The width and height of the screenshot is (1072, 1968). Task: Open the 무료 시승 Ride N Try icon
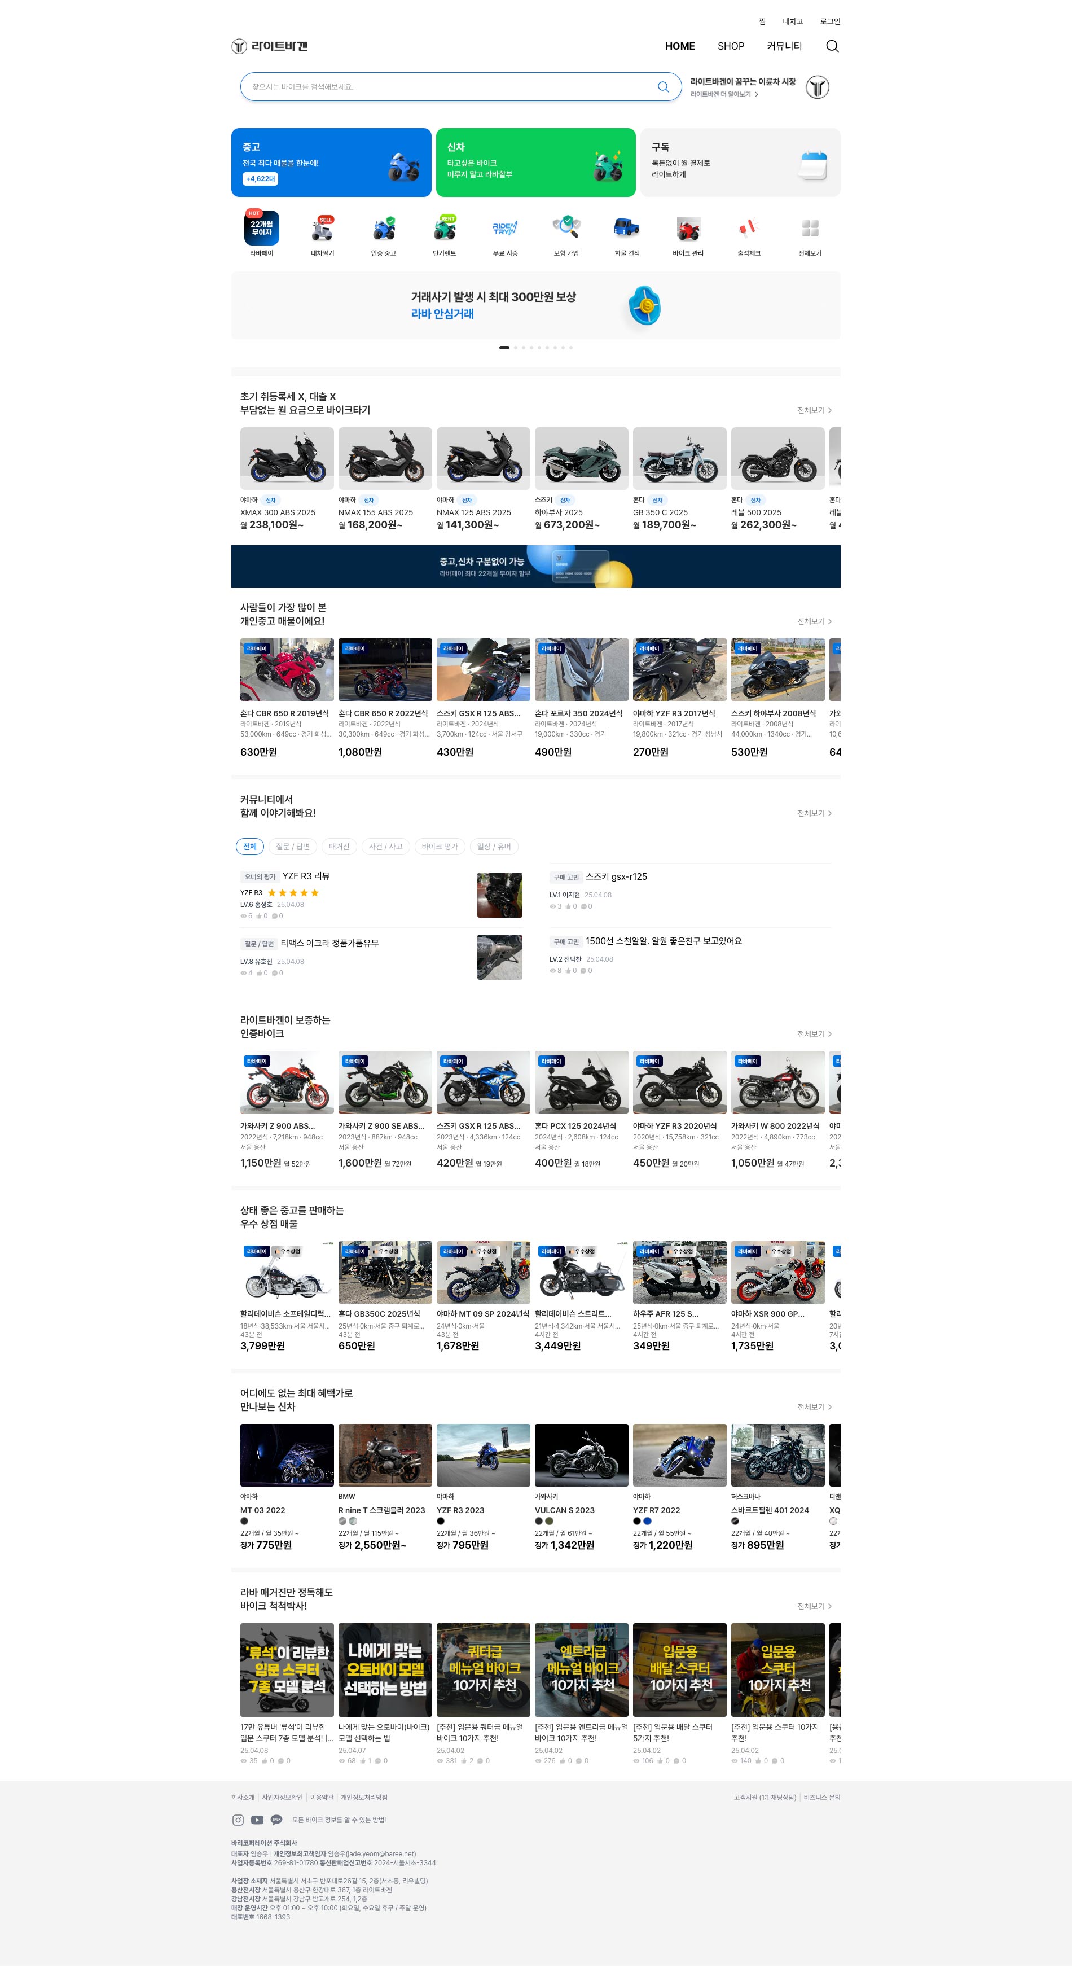click(x=505, y=229)
